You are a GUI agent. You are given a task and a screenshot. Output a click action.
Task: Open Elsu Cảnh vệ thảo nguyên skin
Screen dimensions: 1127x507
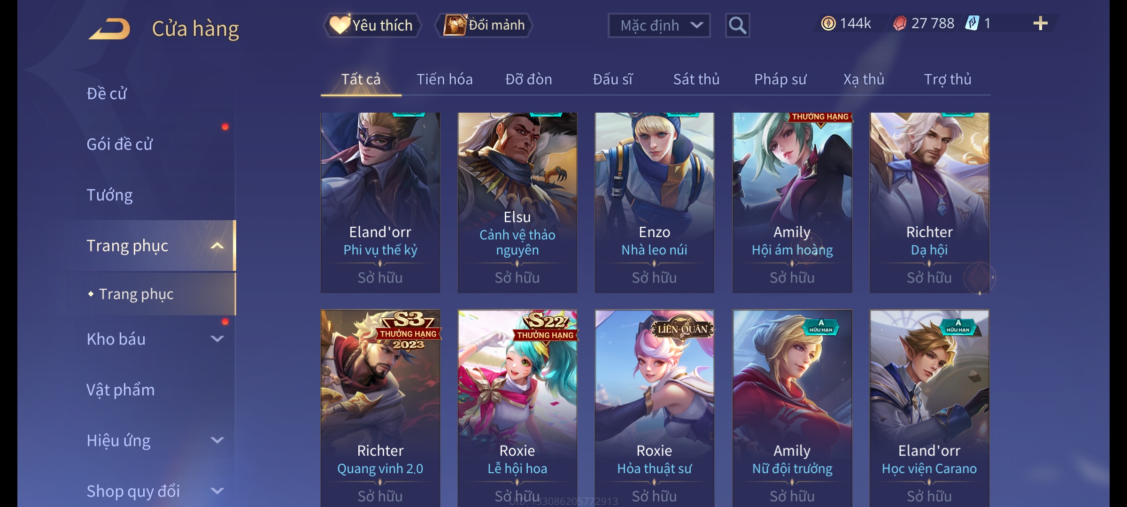(x=517, y=203)
